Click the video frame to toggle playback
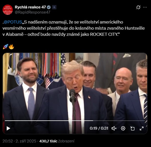151x147 pixels. coord(75,87)
